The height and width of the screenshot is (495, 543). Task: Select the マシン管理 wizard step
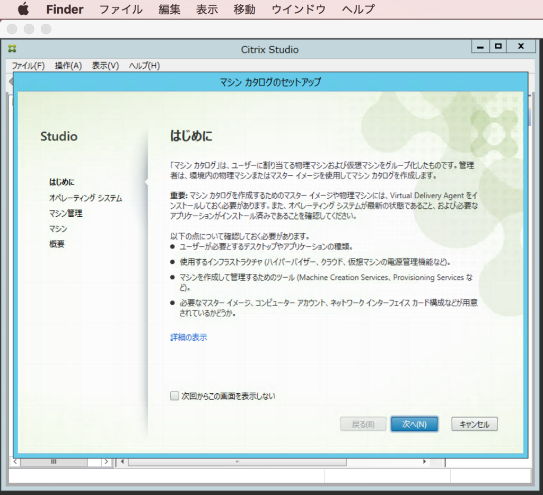pyautogui.click(x=66, y=213)
